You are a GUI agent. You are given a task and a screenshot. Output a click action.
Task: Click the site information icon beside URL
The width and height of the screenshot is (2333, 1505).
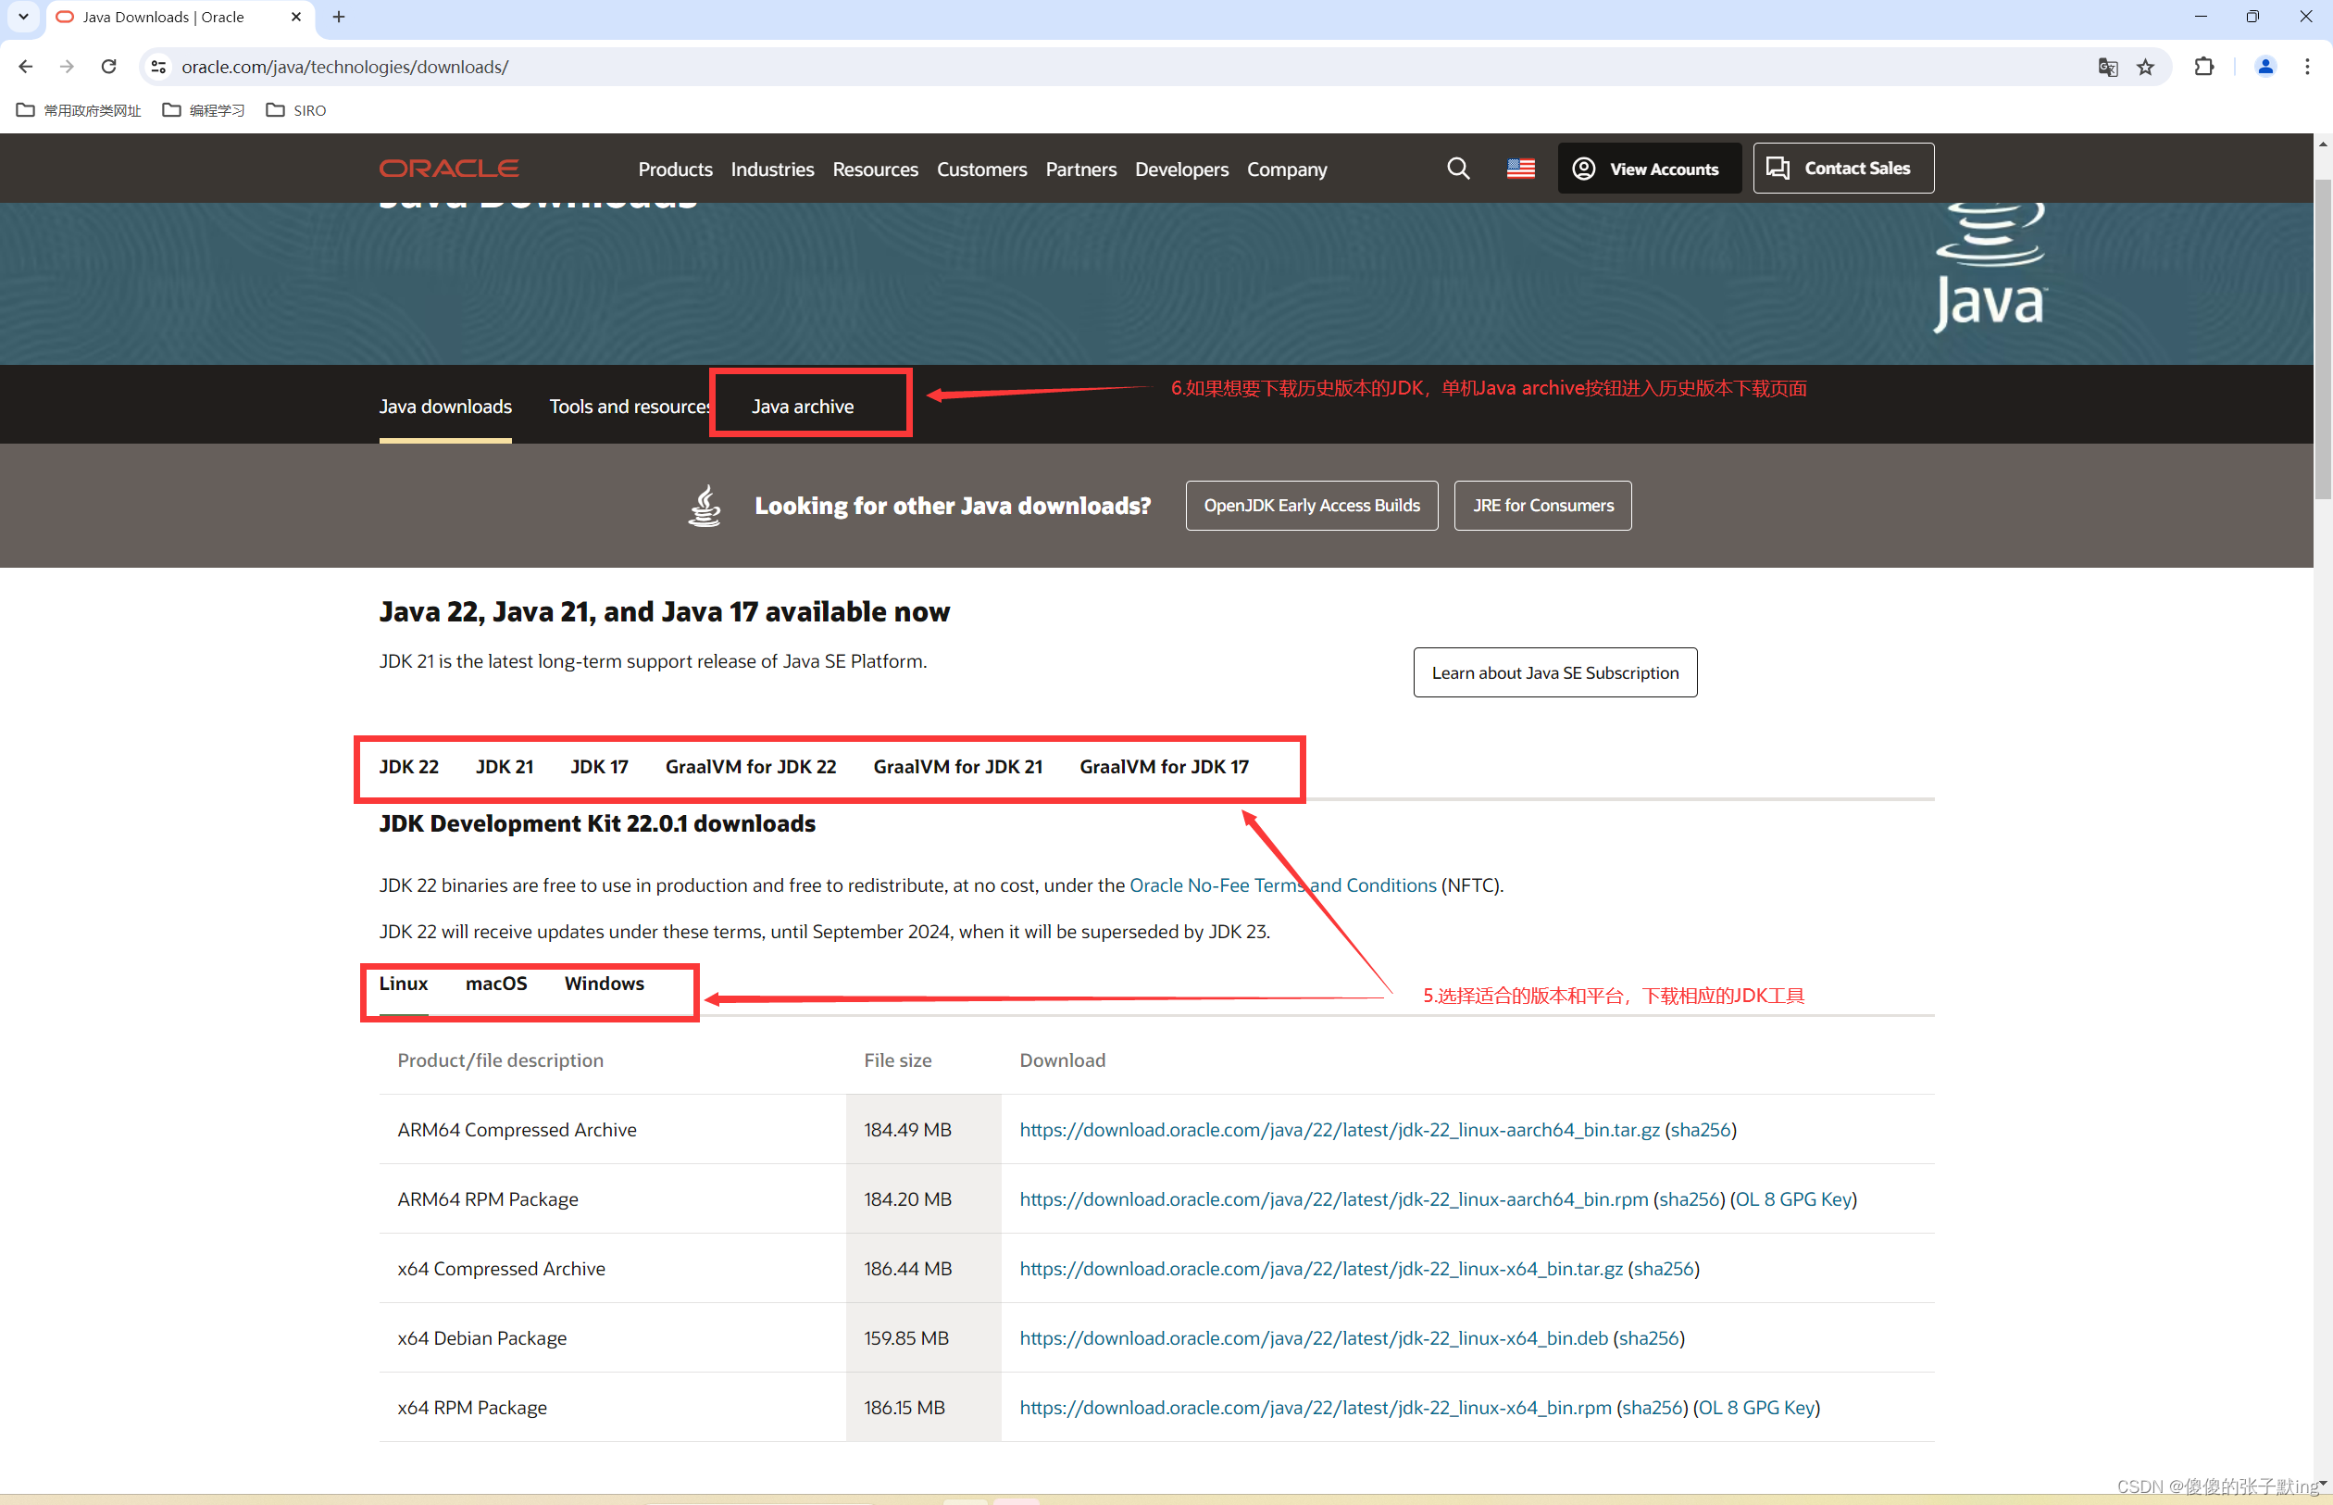pyautogui.click(x=158, y=67)
